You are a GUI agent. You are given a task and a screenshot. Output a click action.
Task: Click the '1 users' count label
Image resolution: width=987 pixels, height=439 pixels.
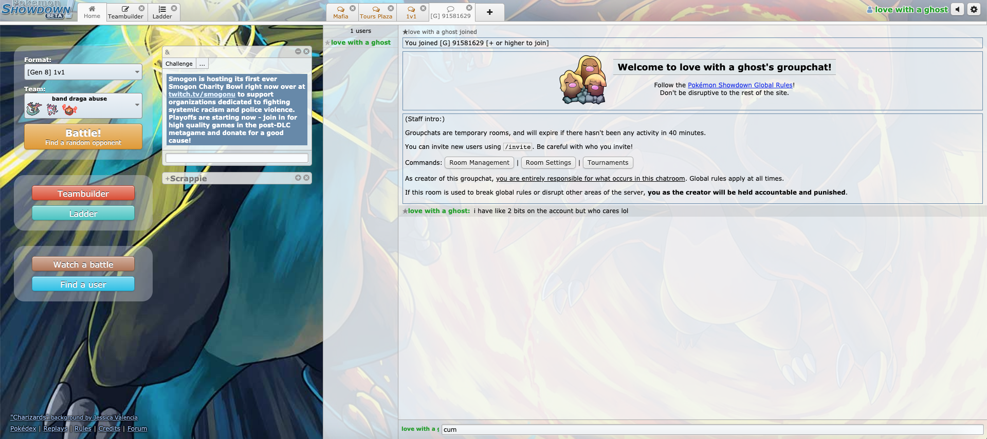(x=360, y=31)
